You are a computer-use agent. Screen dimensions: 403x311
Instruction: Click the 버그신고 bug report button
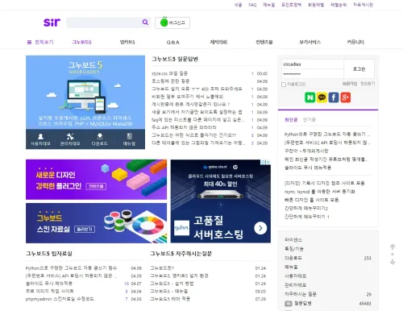point(172,23)
